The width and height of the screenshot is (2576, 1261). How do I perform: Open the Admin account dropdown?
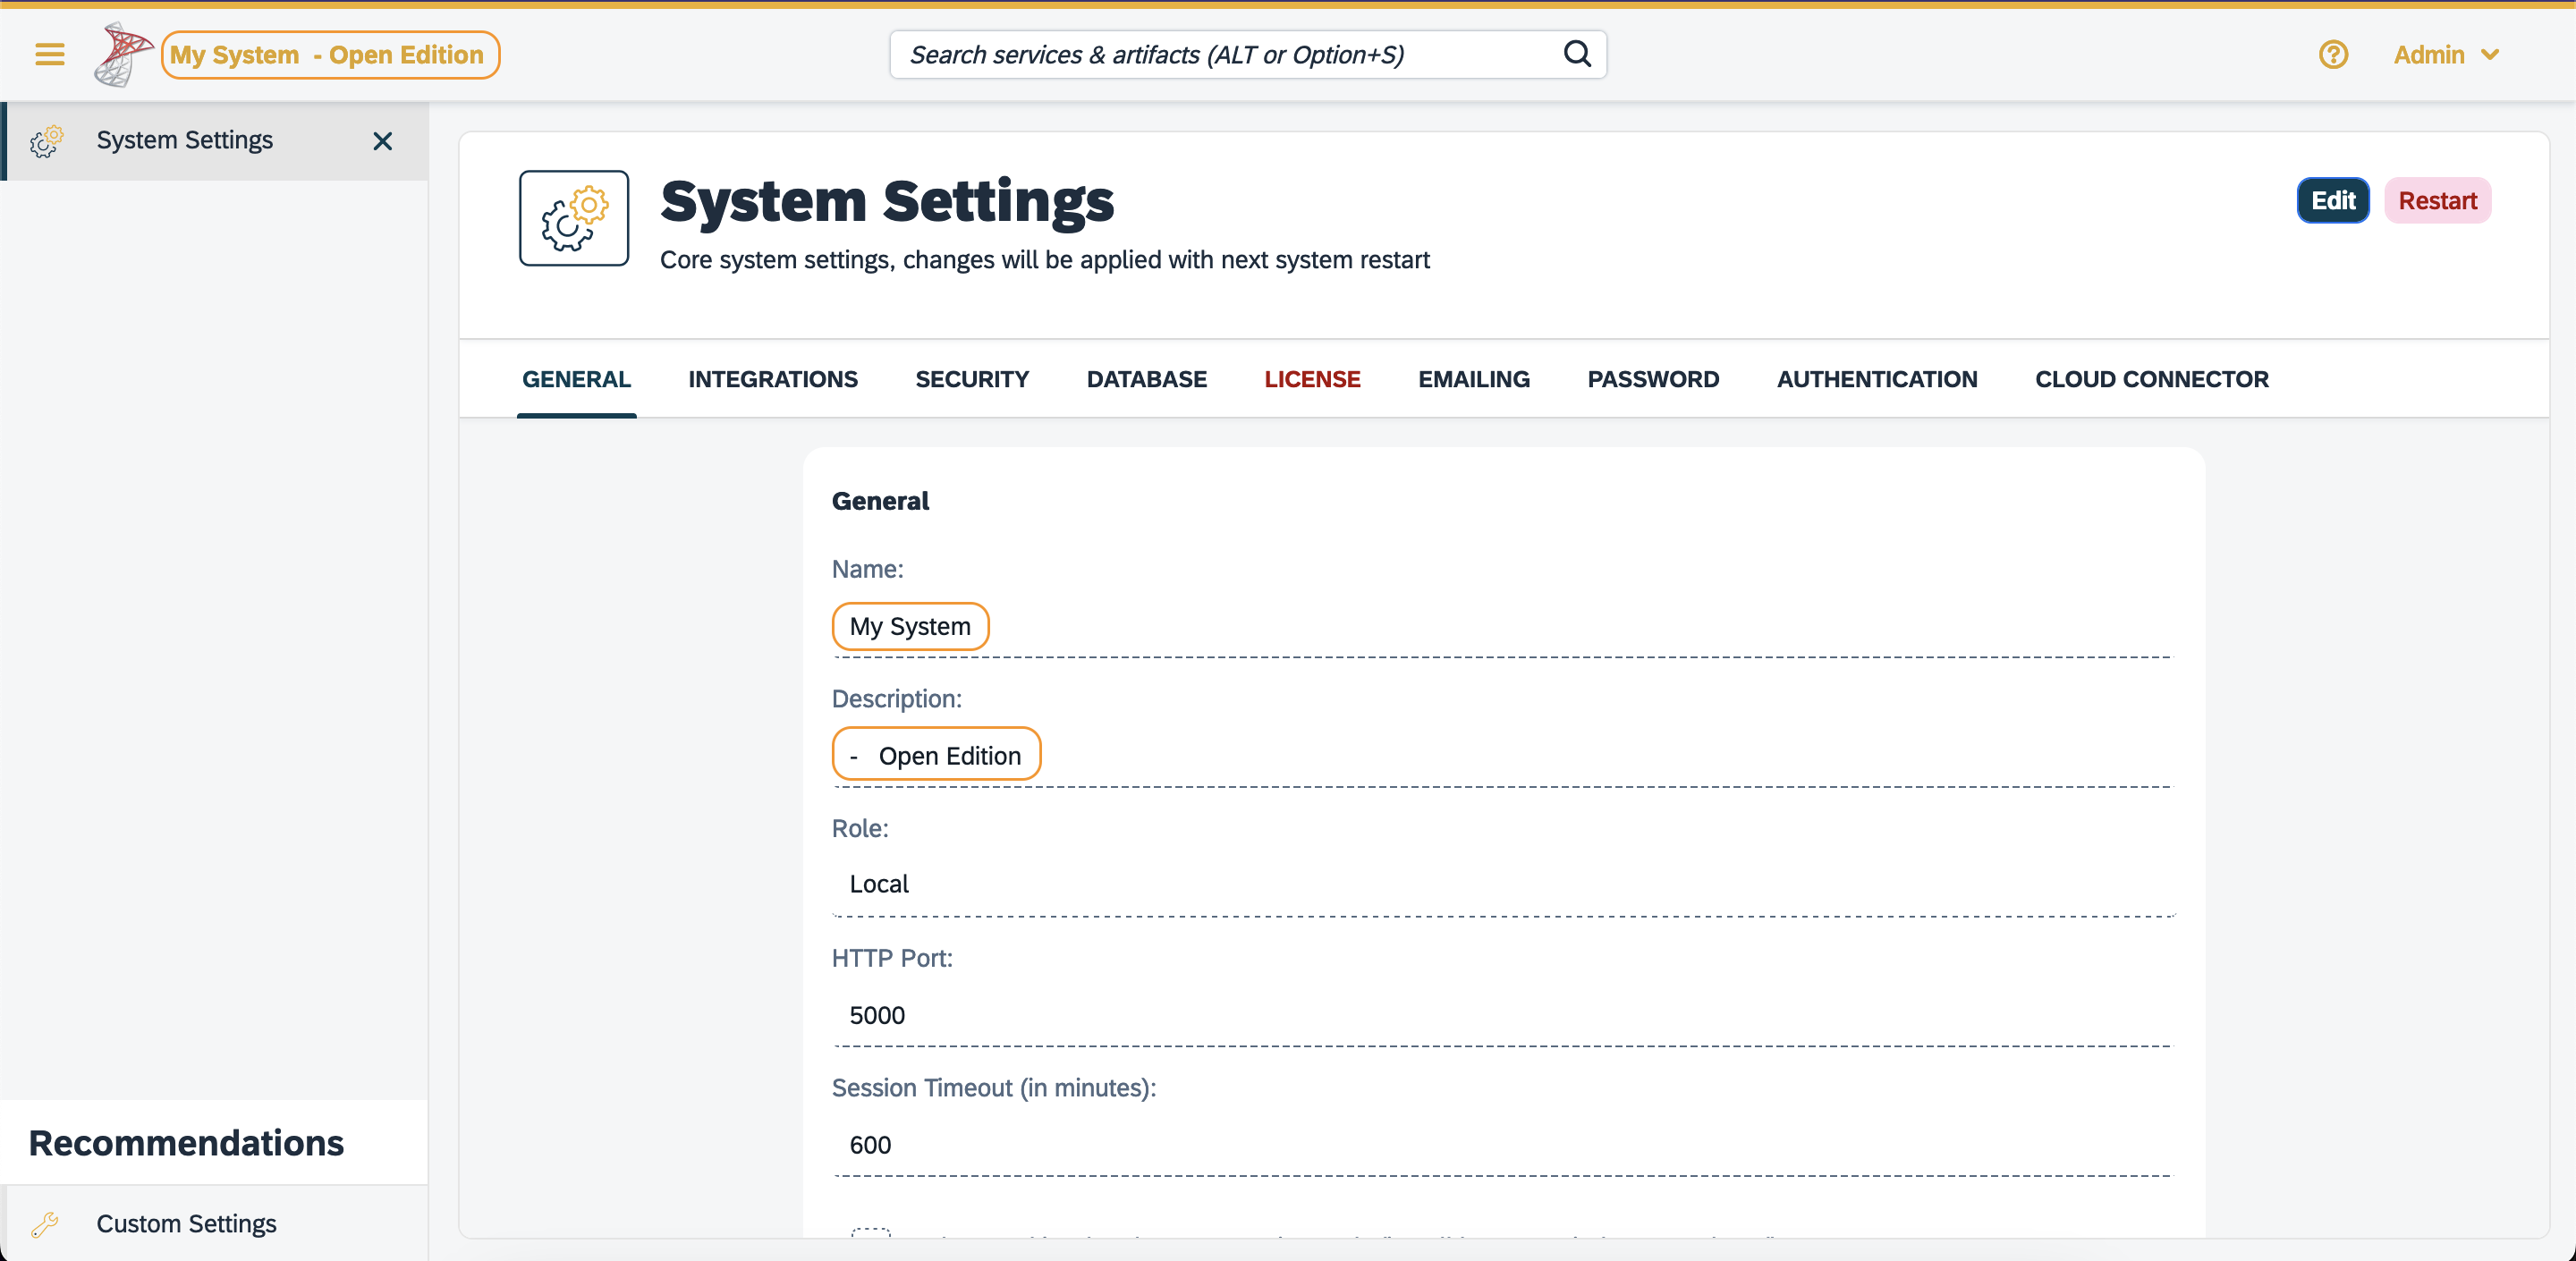[2446, 55]
